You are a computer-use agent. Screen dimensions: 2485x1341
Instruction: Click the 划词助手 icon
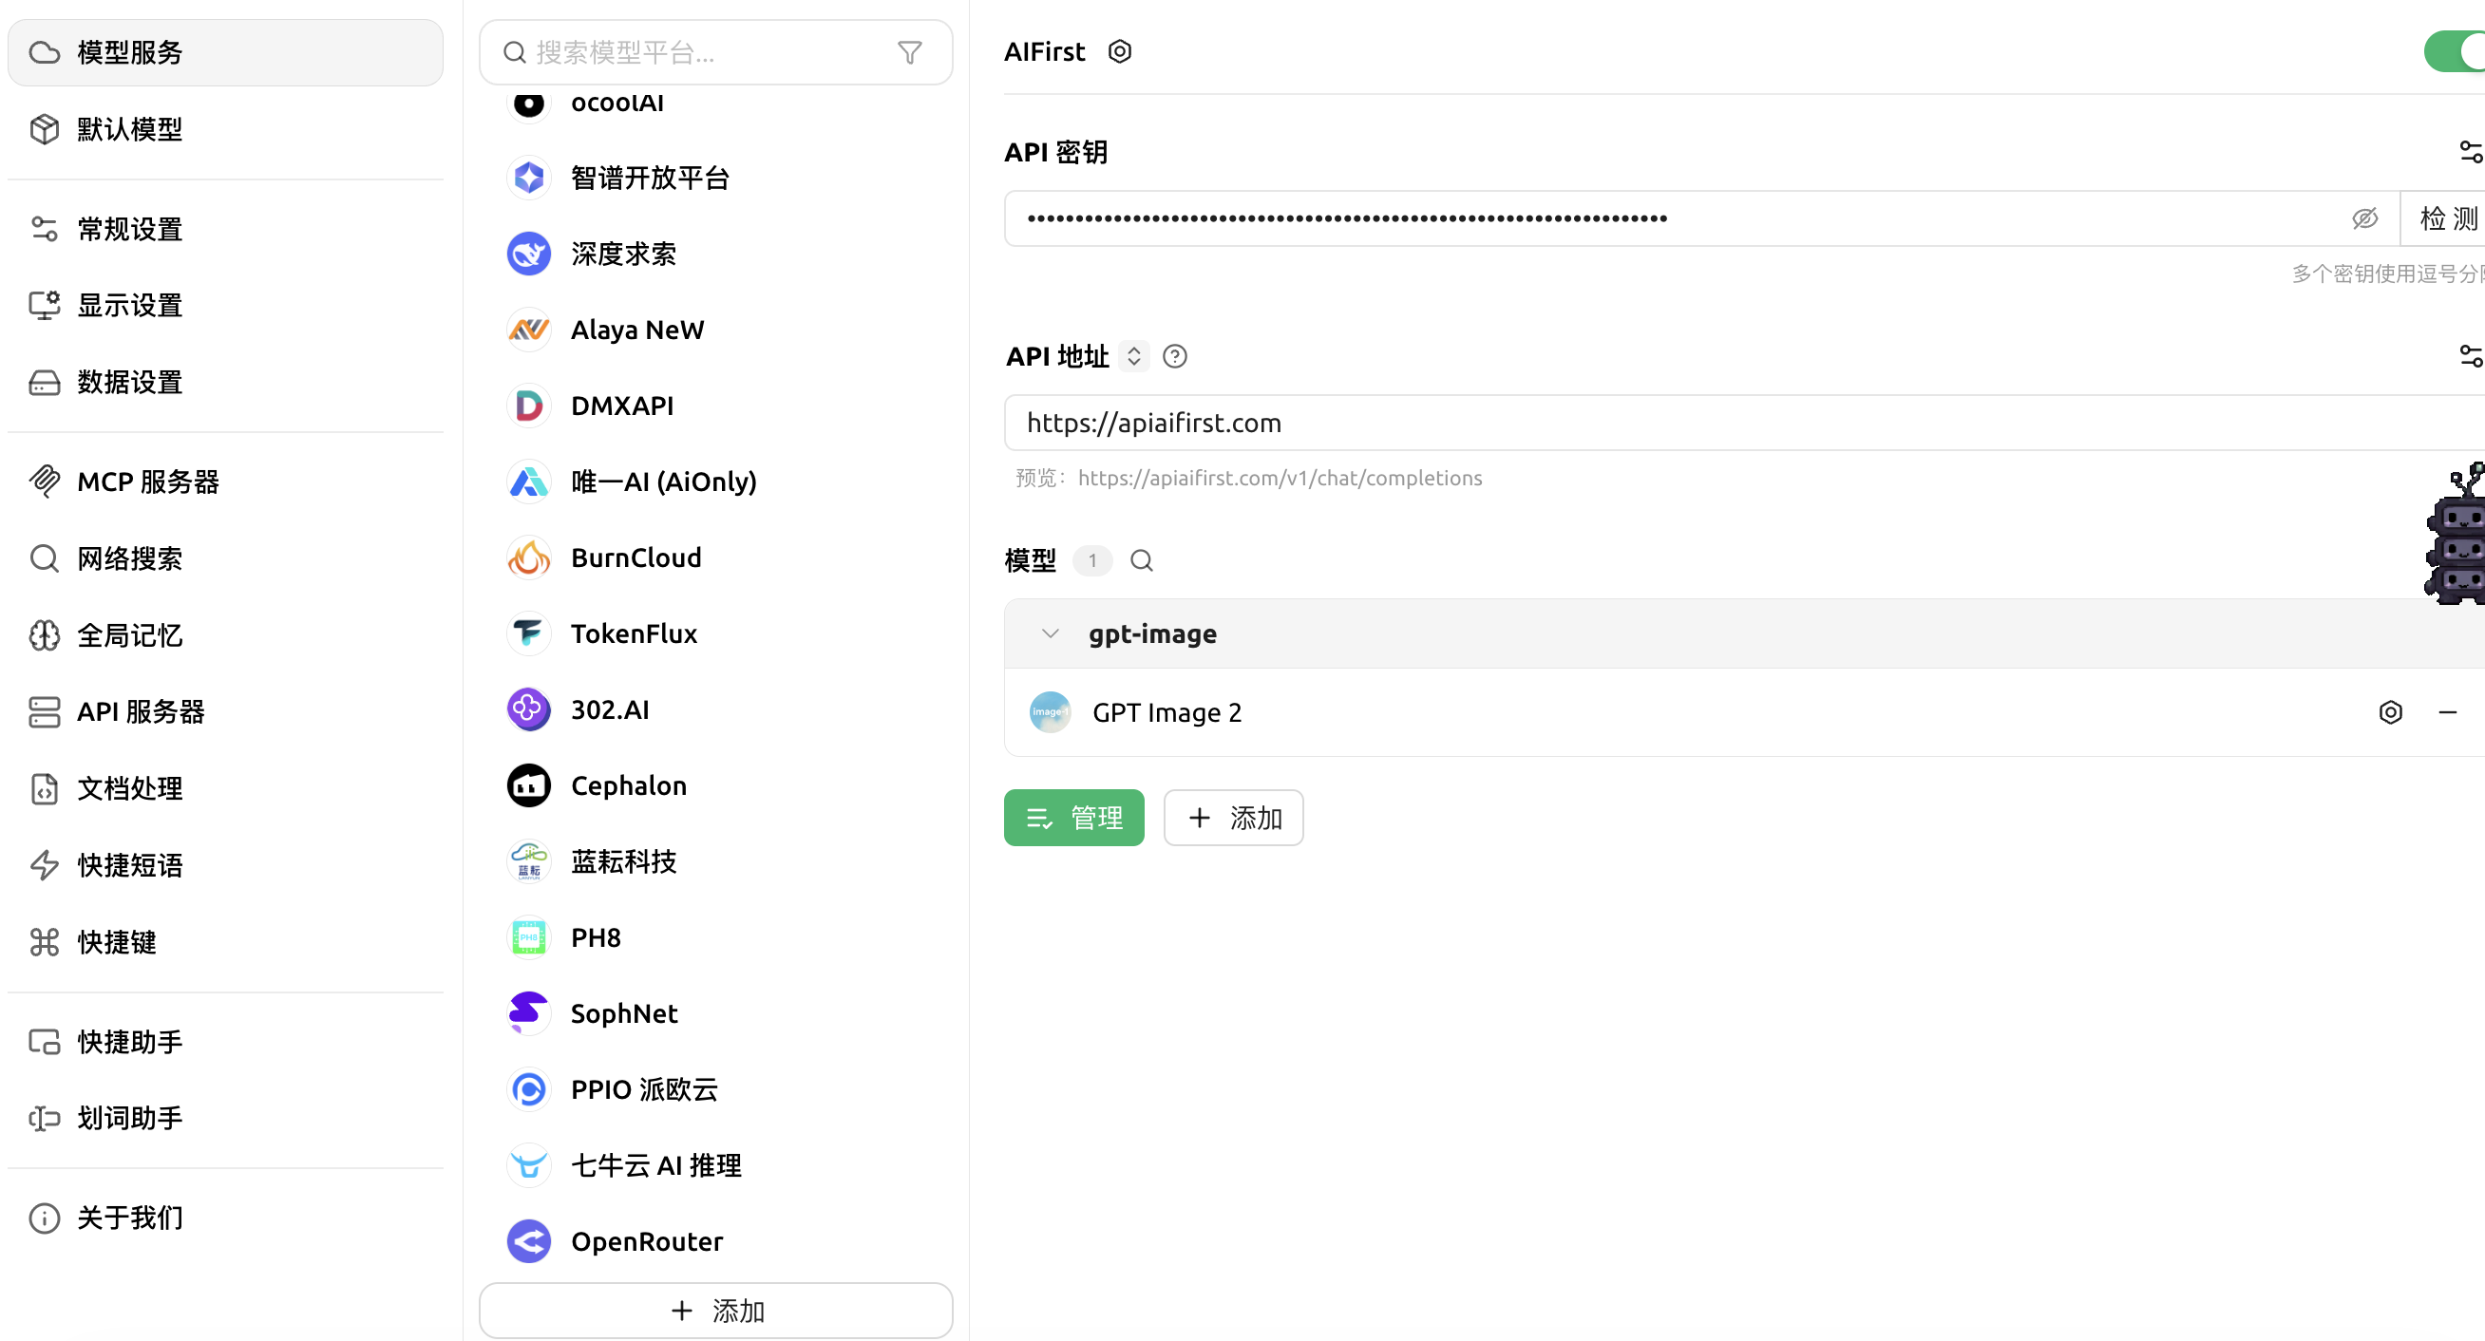[x=45, y=1118]
